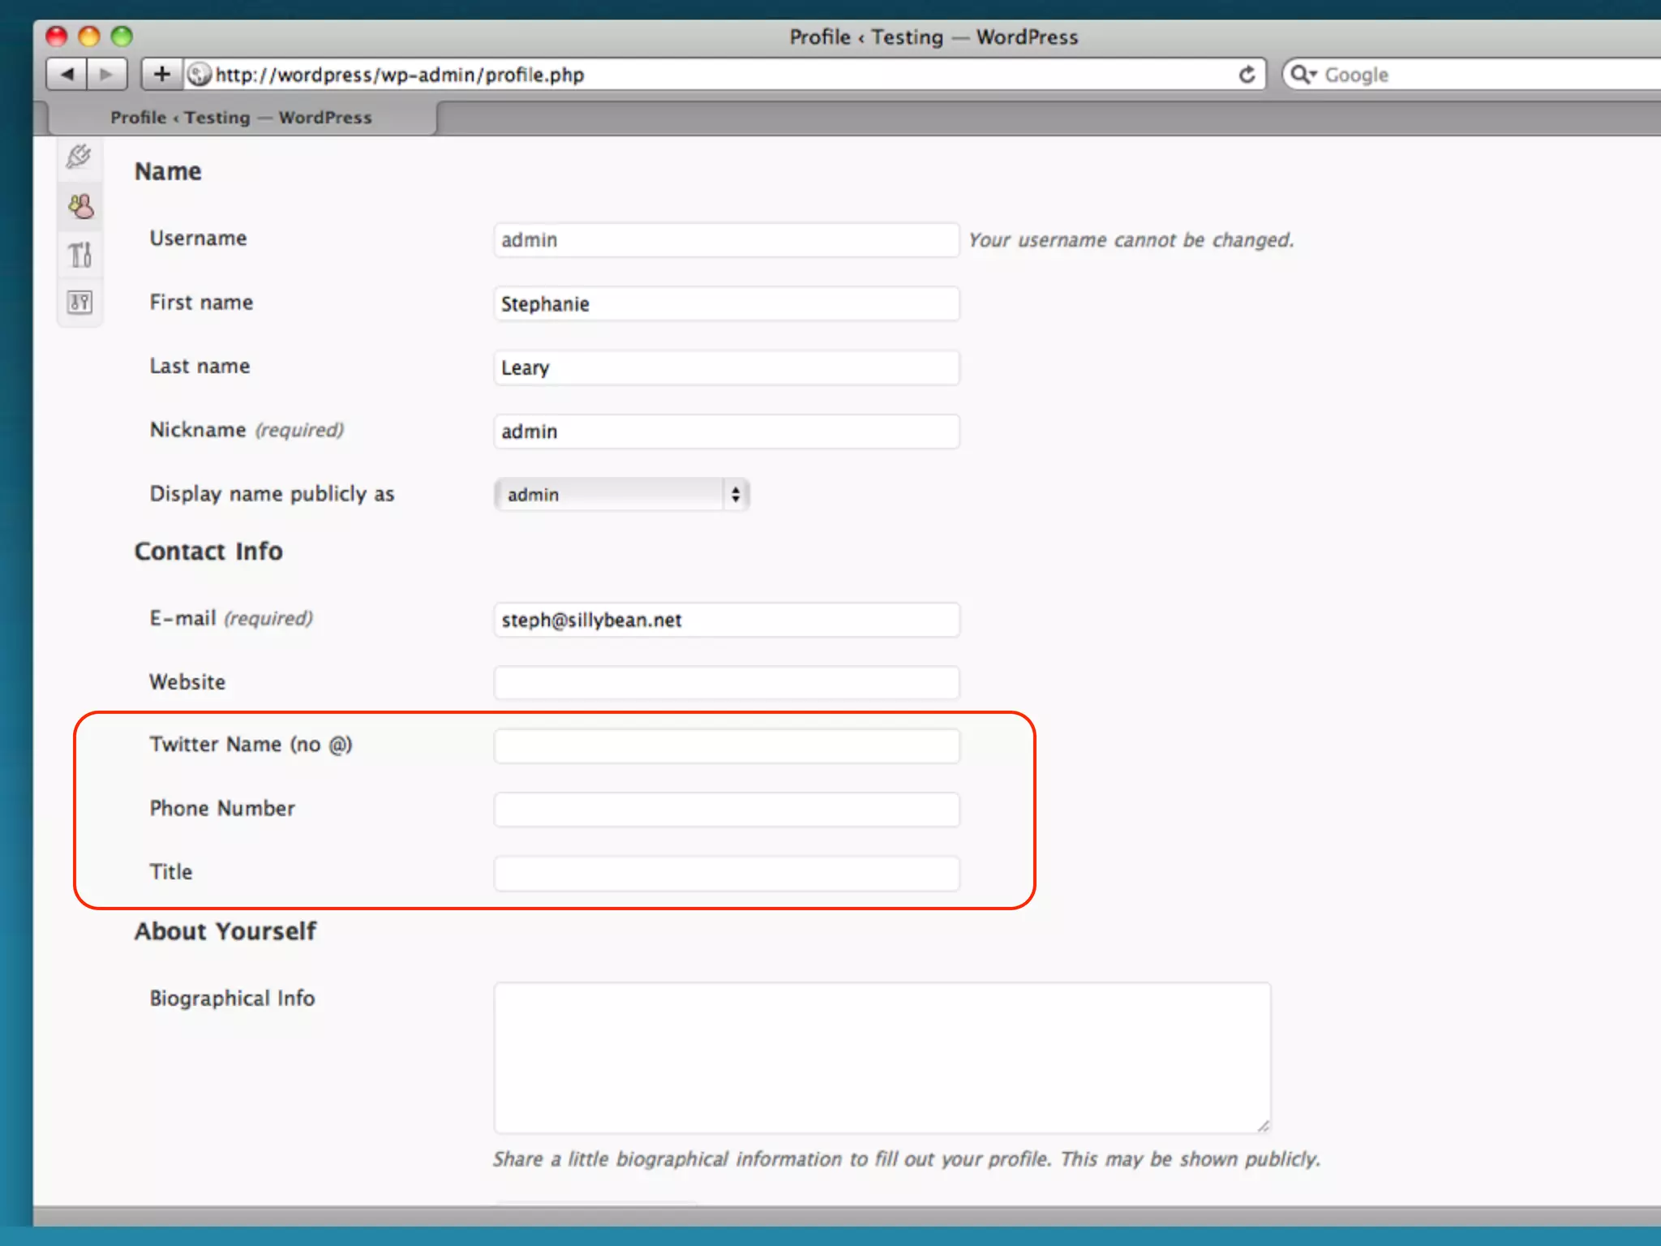The width and height of the screenshot is (1661, 1246).
Task: Click the browser forward arrow
Action: pos(106,75)
